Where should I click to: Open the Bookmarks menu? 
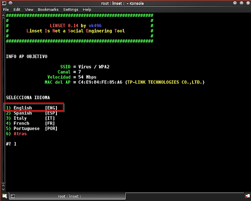coord(48,9)
